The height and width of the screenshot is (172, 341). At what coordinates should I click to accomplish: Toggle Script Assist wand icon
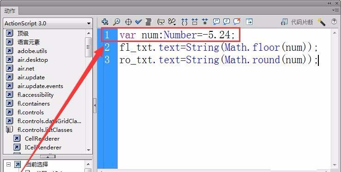pyautogui.click(x=322, y=22)
